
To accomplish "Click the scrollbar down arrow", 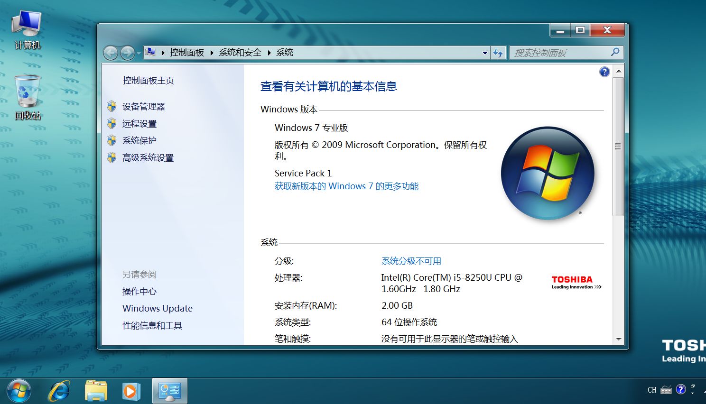I will point(618,339).
